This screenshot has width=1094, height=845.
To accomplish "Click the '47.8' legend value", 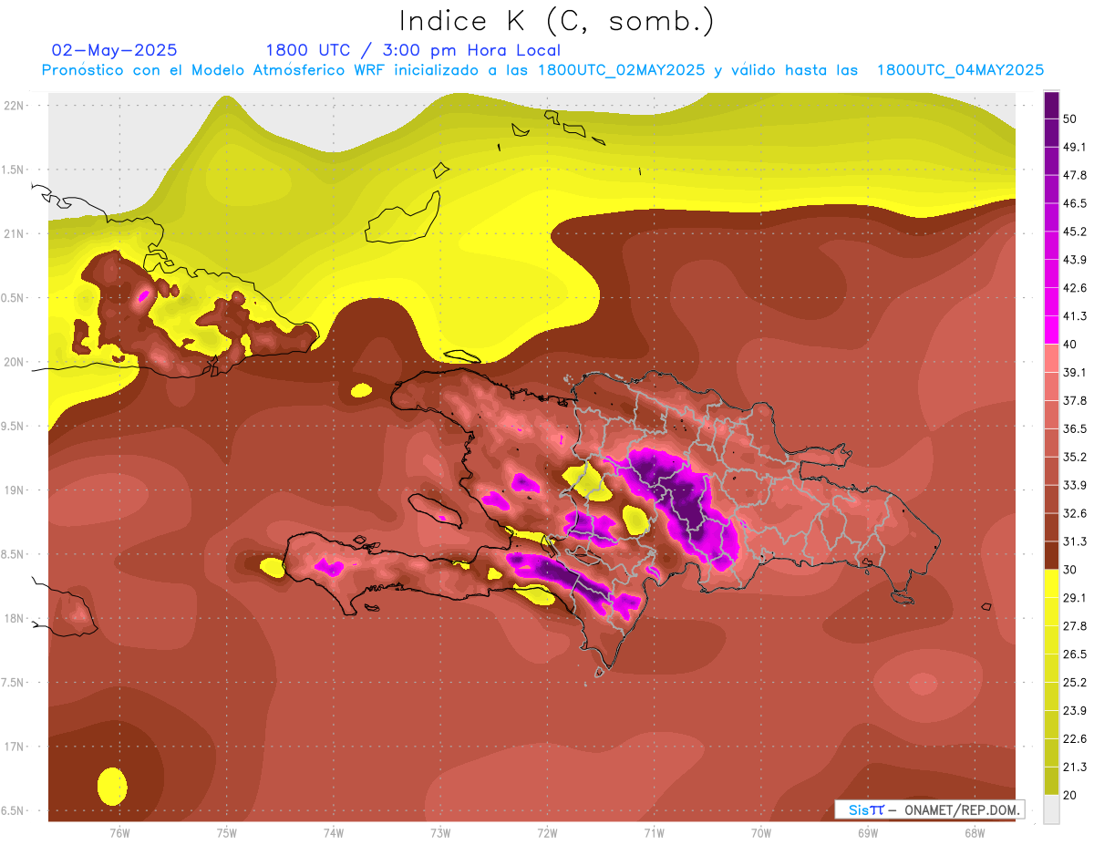I will [1075, 175].
